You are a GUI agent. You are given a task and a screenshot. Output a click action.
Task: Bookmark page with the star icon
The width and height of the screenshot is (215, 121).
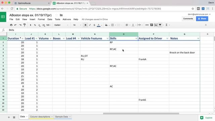pyautogui.click(x=193, y=9)
